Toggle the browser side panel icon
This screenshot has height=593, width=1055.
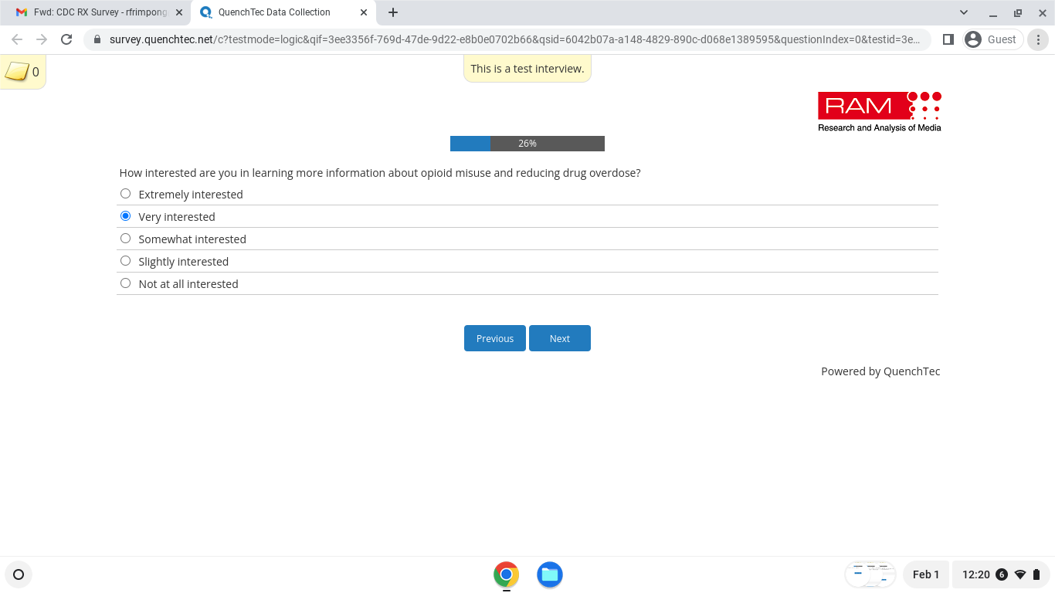click(948, 39)
